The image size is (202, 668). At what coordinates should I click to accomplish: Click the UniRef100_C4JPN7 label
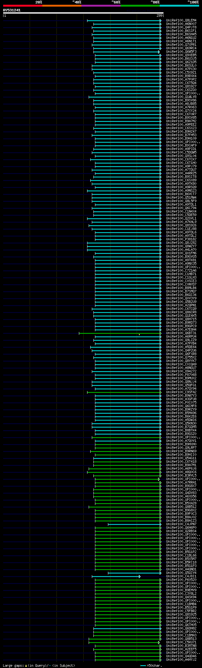point(181,524)
